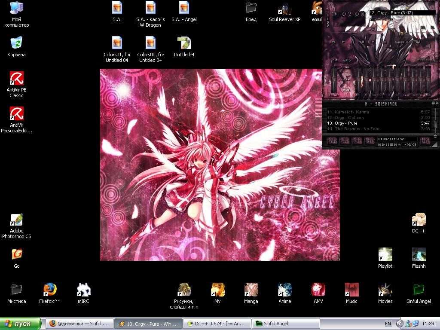The image size is (440, 330).
Task: Open LOAD LIST playlist menu
Action: coord(425,141)
